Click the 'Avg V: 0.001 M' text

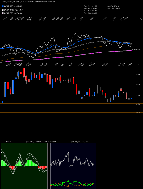tap(113, 6)
